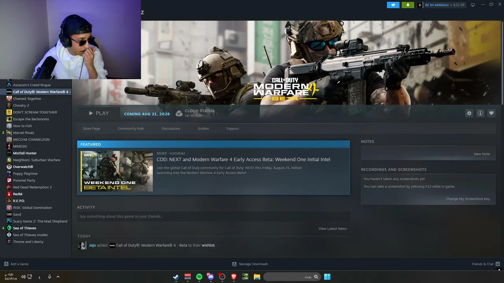This screenshot has height=283, width=504.
Task: Open Steam announcements megaphone icon
Action: coord(393,5)
